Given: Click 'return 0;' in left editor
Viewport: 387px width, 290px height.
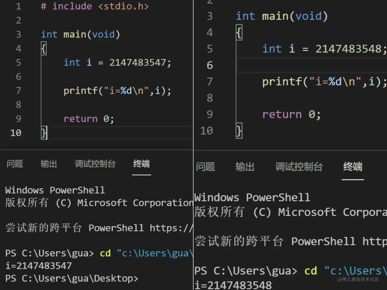Looking at the screenshot, I should point(89,119).
